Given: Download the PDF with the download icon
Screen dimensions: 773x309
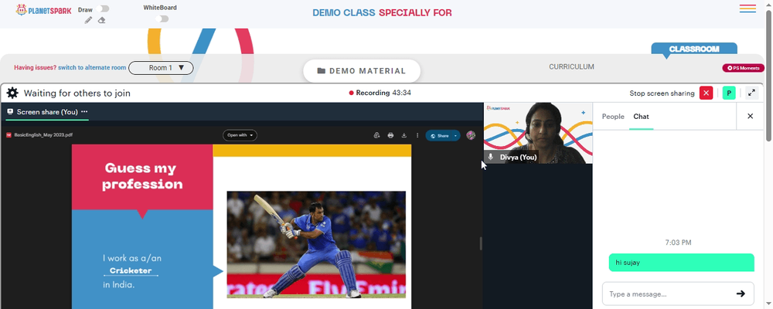Looking at the screenshot, I should pyautogui.click(x=404, y=135).
